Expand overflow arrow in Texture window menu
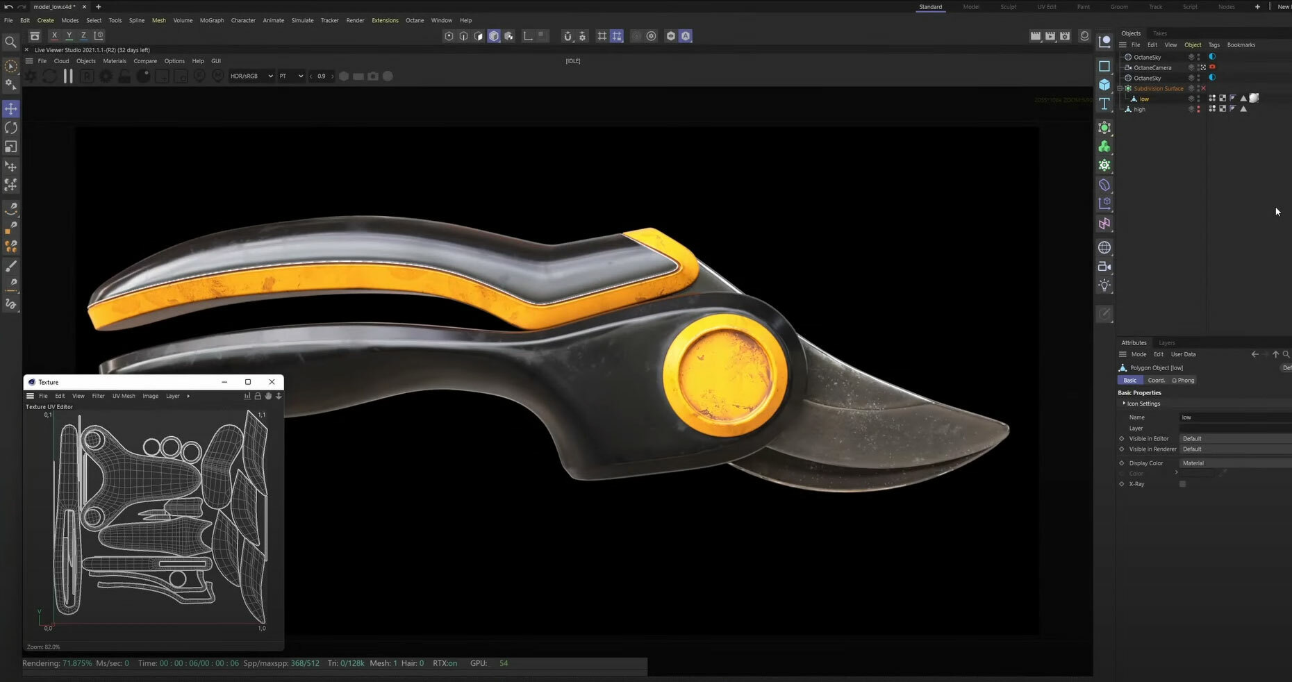1292x682 pixels. [x=188, y=396]
